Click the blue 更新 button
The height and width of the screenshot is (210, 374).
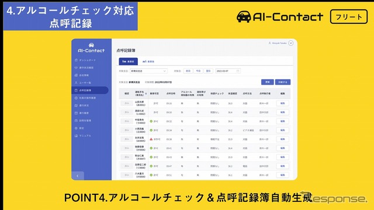(268, 82)
